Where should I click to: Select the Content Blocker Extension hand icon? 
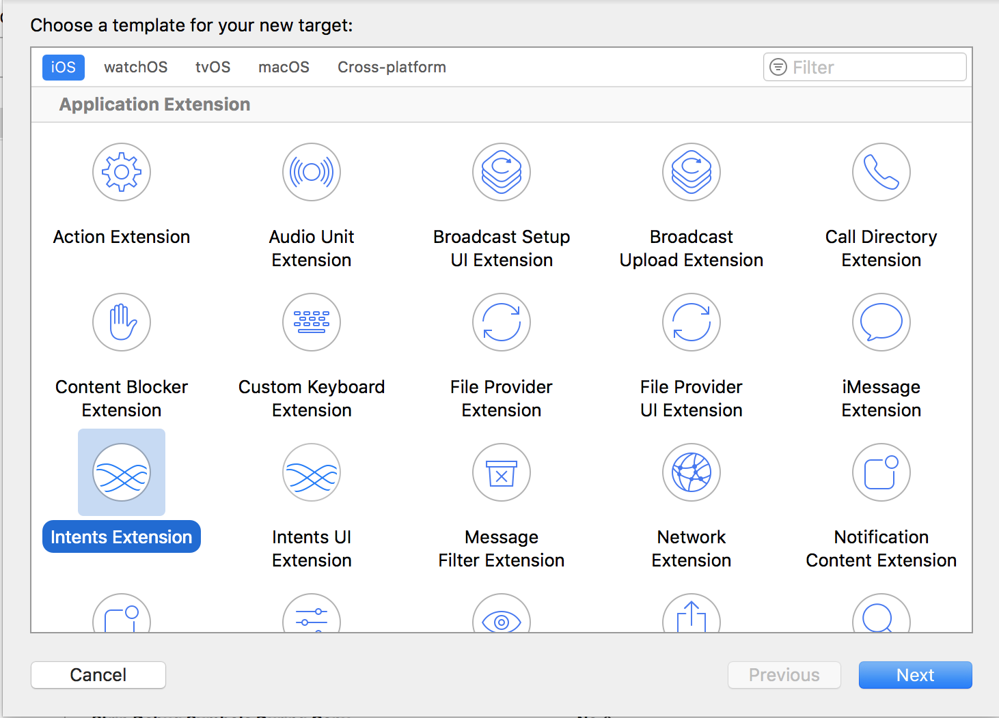click(x=122, y=322)
